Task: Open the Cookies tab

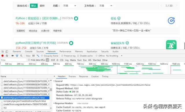Action: point(95,76)
